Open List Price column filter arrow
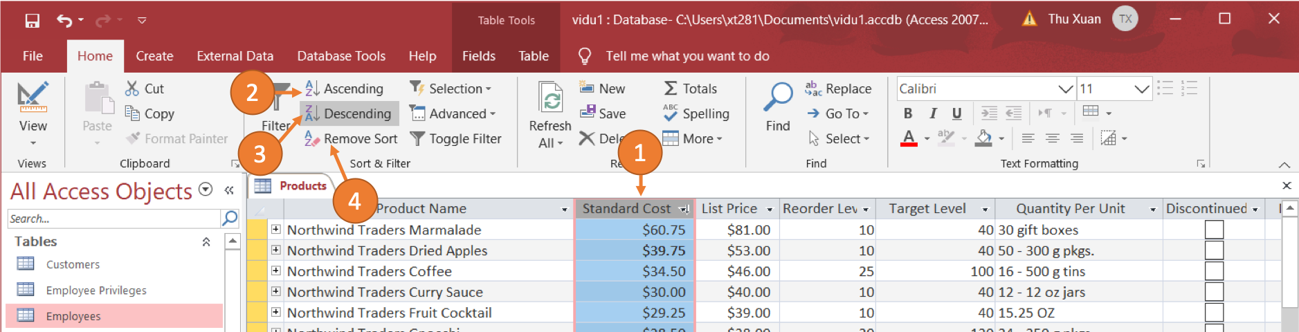Image resolution: width=1299 pixels, height=332 pixels. coord(769,209)
